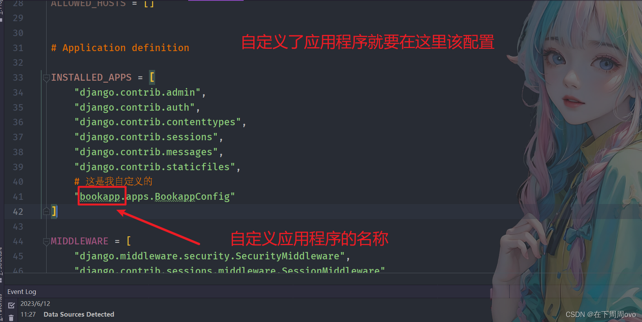Click the fold marker beside INSTALLED_APPS
This screenshot has width=642, height=322.
(46, 78)
